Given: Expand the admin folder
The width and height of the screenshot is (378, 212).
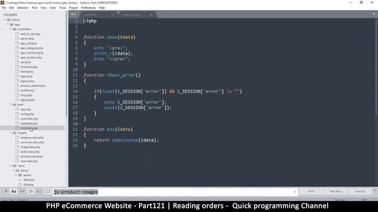Looking at the screenshot, I should click(16, 175).
